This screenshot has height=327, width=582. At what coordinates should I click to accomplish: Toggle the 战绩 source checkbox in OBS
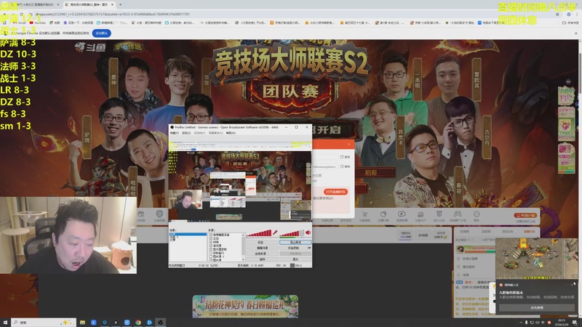211,242
